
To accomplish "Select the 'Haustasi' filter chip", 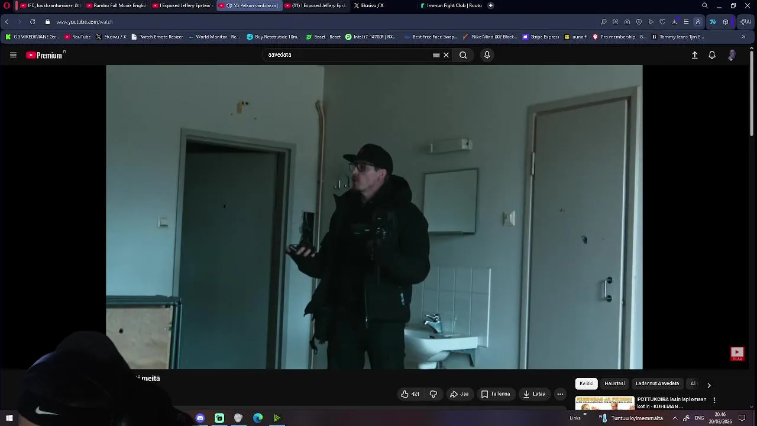I will 614,383.
